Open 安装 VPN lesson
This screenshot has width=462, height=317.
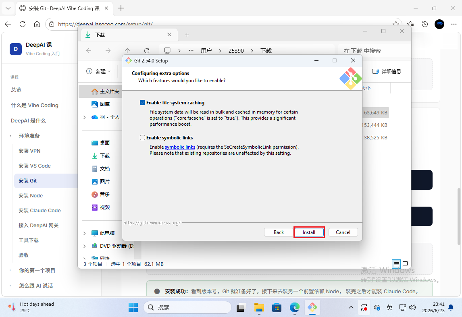coord(29,151)
